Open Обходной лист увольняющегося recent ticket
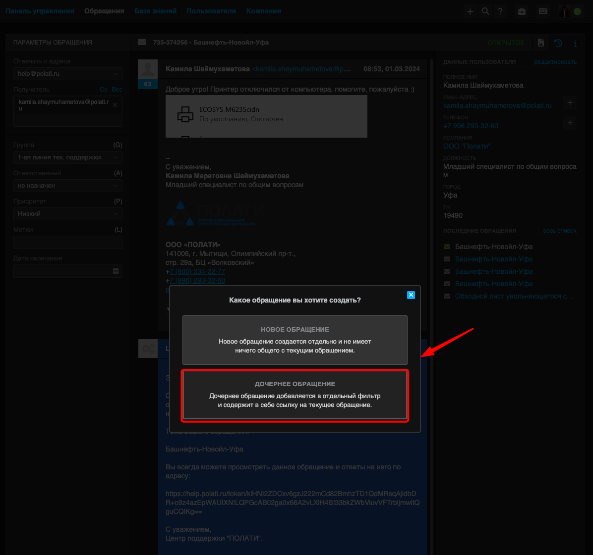593x555 pixels. [514, 297]
